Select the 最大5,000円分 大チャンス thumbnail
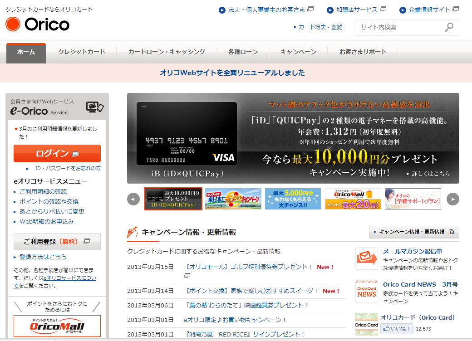Image resolution: width=472 pixels, height=341 pixels. tap(293, 199)
